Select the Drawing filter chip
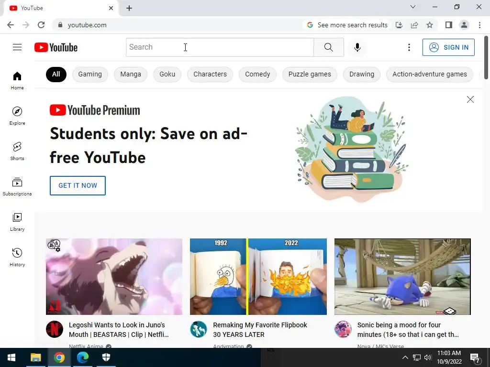The width and height of the screenshot is (490, 367). point(362,74)
